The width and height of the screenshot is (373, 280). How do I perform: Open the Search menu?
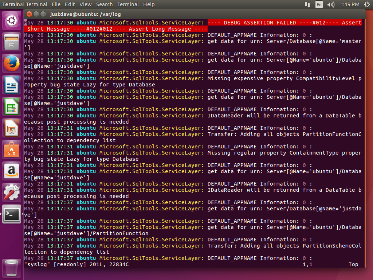[104, 4]
